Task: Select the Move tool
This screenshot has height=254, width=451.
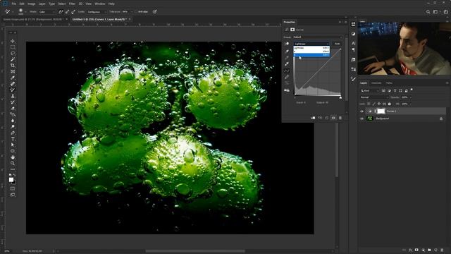Action: click(x=13, y=41)
